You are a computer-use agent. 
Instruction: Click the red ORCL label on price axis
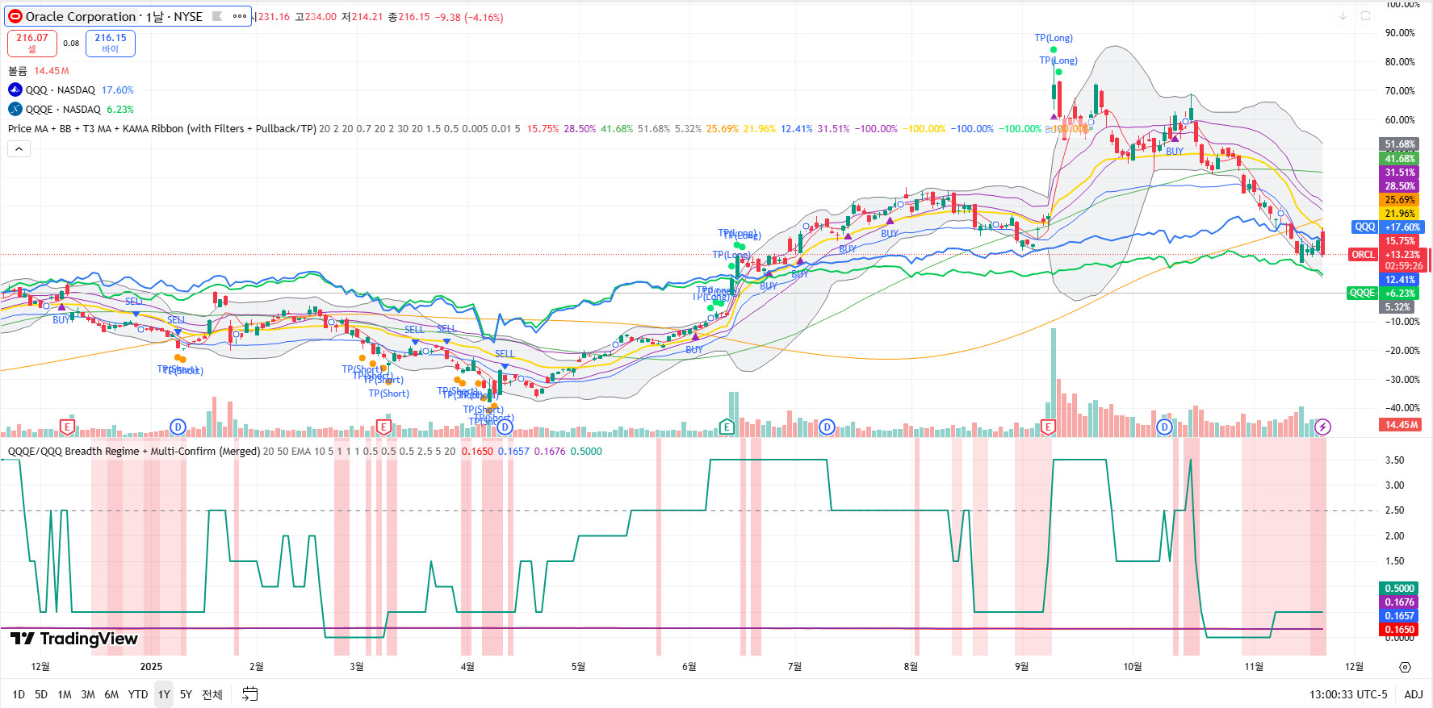1364,255
